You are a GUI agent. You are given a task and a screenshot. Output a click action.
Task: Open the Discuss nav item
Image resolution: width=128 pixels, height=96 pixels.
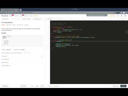pos(31,16)
